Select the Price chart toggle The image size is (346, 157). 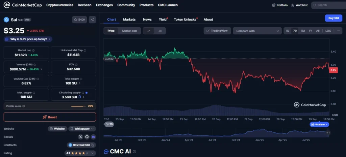point(111,31)
